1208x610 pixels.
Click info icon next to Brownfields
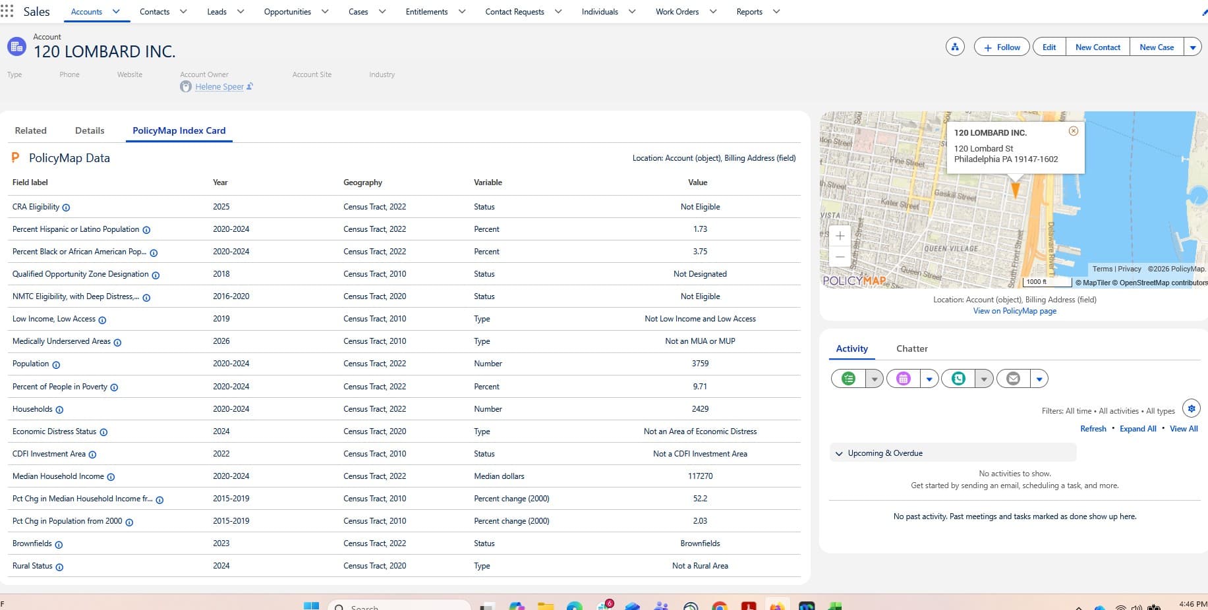click(x=59, y=545)
